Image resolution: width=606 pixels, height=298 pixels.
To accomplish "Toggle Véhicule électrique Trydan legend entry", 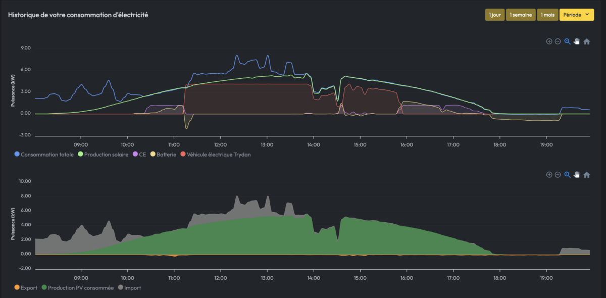I will tap(218, 155).
